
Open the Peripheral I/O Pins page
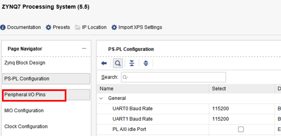[46, 95]
